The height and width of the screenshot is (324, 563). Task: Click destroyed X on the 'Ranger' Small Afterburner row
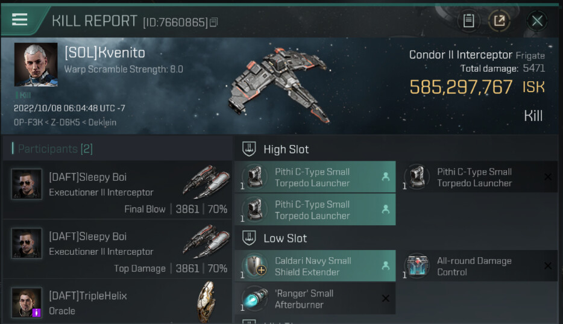click(x=385, y=299)
